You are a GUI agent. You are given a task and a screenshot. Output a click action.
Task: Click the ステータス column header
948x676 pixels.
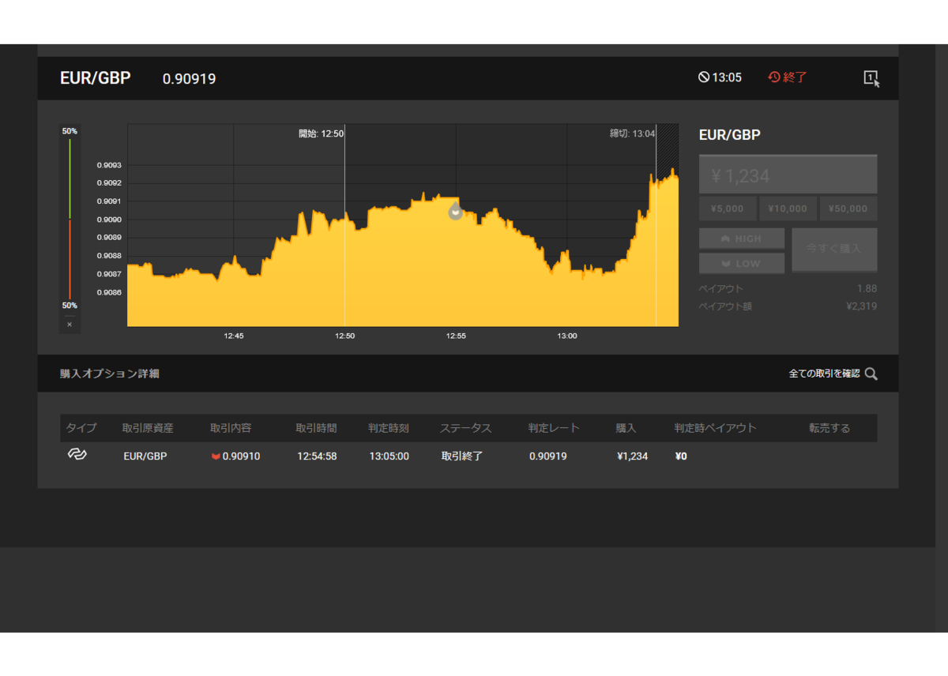point(466,428)
